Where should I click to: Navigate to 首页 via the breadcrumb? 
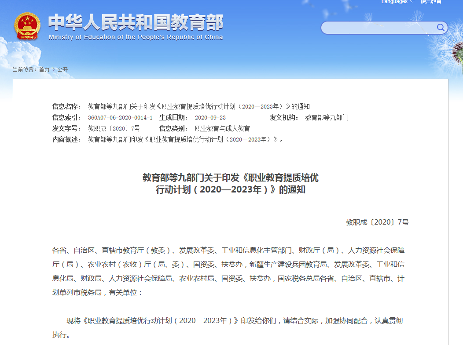click(44, 69)
